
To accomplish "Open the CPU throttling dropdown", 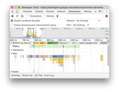I will coord(81,25).
